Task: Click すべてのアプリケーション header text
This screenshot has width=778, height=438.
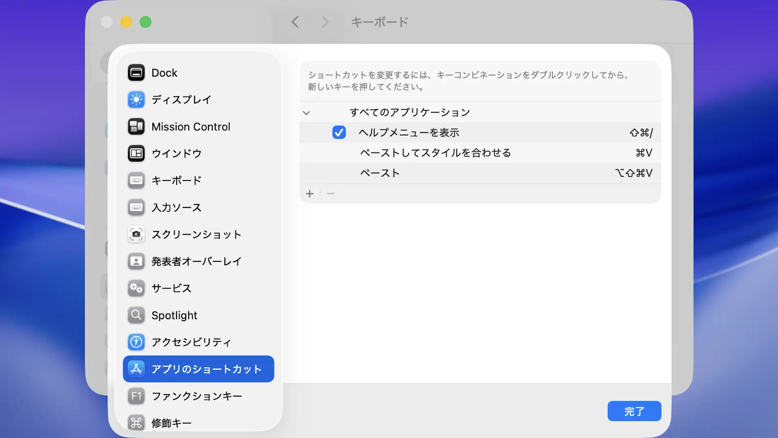Action: (410, 112)
